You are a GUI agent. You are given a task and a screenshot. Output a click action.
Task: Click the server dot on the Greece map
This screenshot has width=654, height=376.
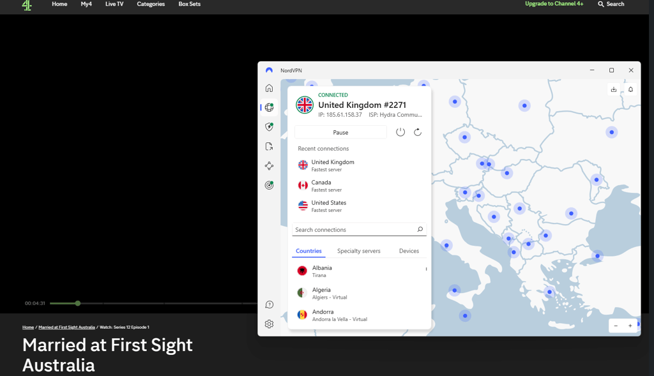(x=549, y=292)
